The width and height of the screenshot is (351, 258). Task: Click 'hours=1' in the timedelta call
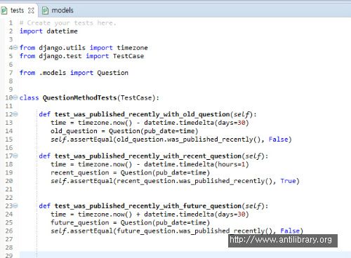point(232,165)
